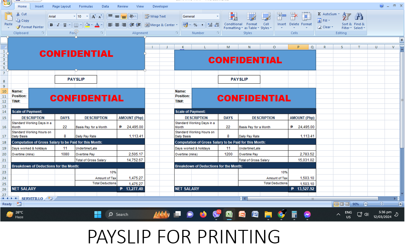This screenshot has width=405, height=246.
Task: Apply the yellow fill color bucket
Action: point(87,25)
